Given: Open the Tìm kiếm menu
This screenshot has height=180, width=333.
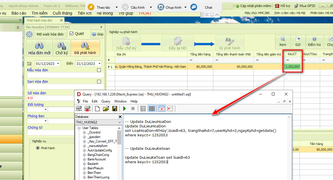Looking at the screenshot, I should pyautogui.click(x=40, y=13).
